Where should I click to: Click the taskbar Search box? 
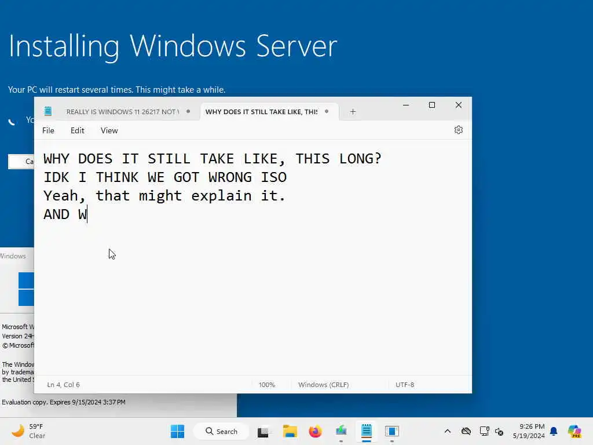[x=221, y=431]
